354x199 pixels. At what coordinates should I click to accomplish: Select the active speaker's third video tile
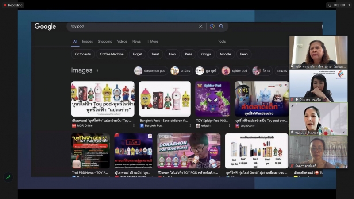(x=318, y=119)
